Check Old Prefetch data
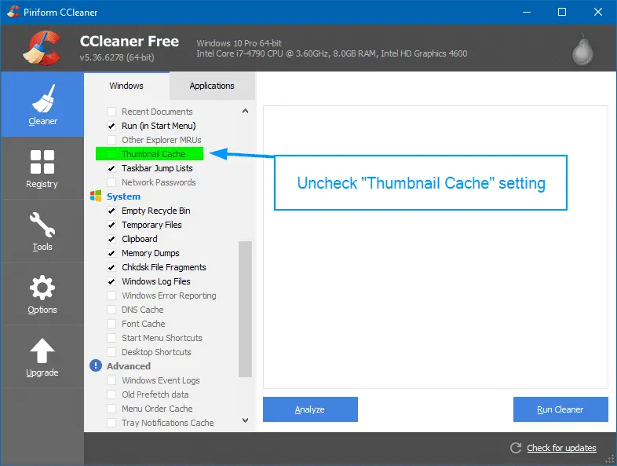617x466 pixels. pos(111,394)
